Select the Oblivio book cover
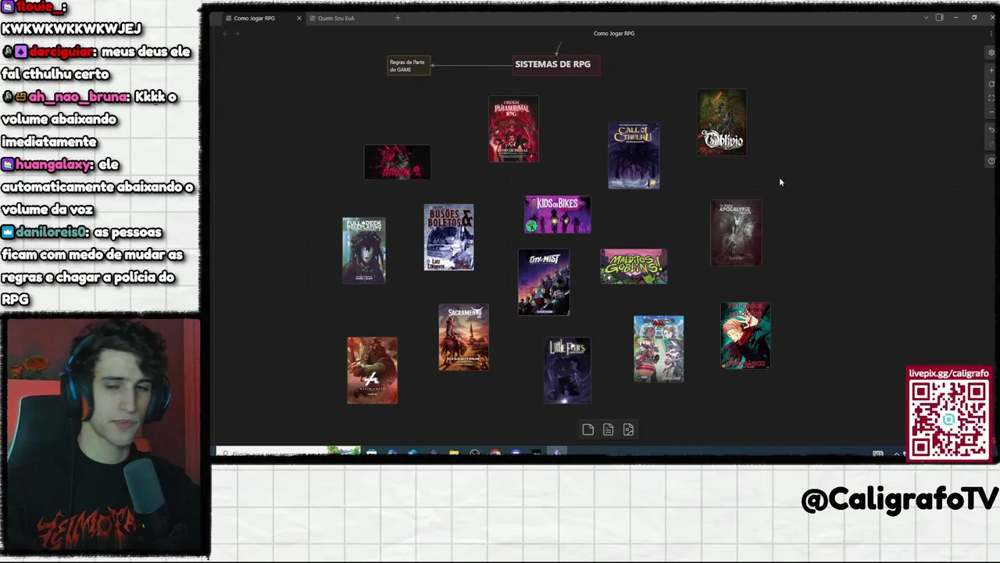 pos(722,122)
